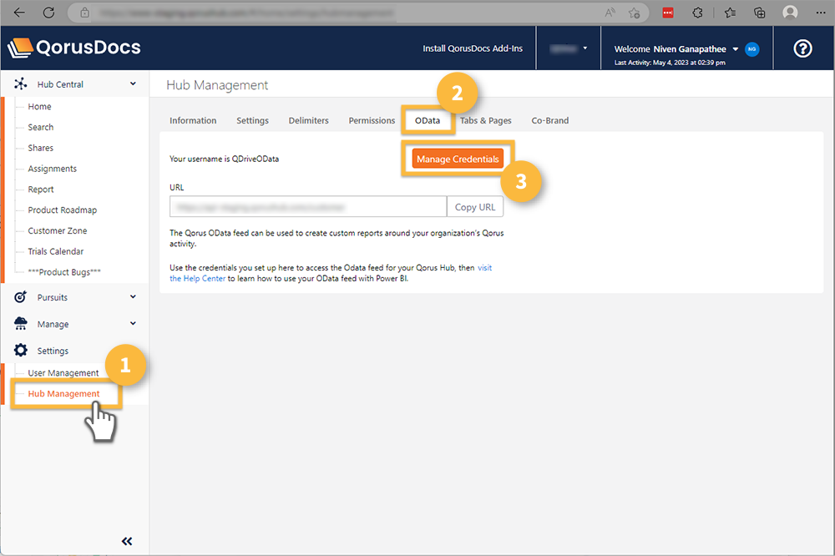
Task: Click the Hub Central network icon
Action: [20, 83]
